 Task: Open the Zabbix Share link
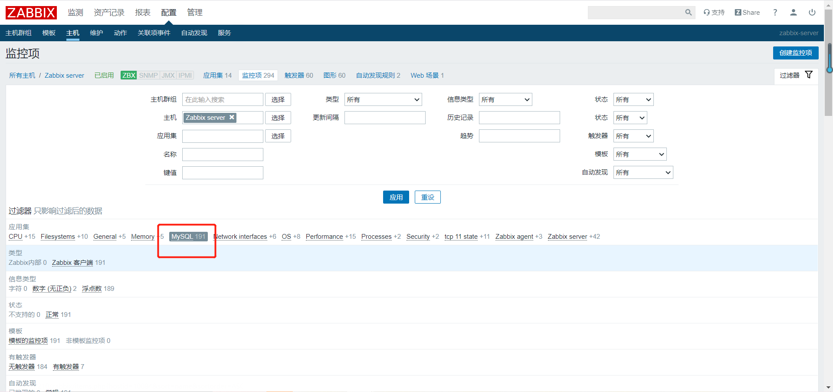(x=747, y=13)
